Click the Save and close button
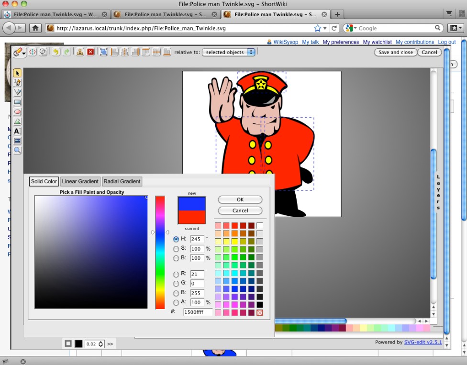 point(395,52)
